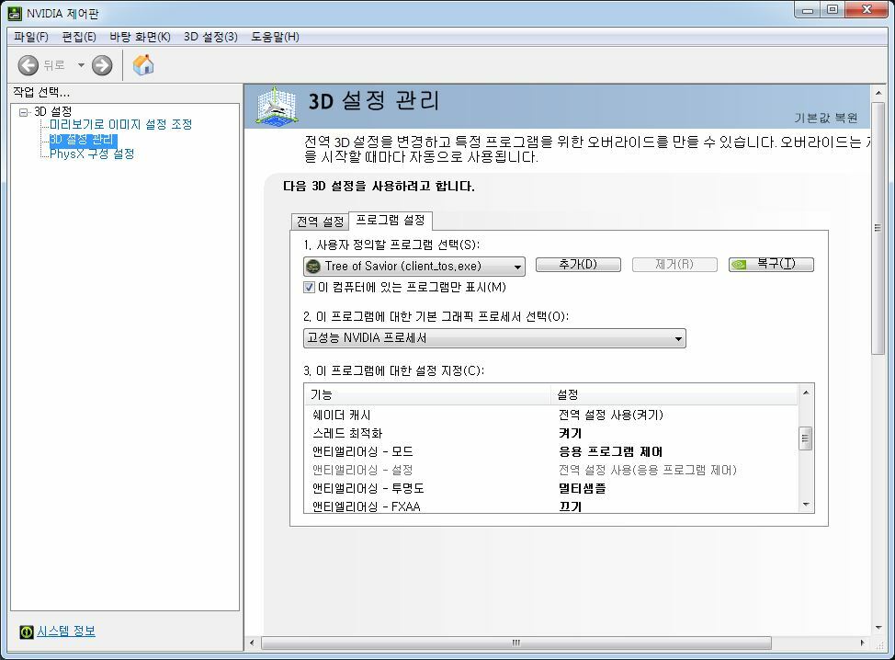Click the settings list scrollbar thumb
Screen dimensions: 895x660
pos(805,438)
